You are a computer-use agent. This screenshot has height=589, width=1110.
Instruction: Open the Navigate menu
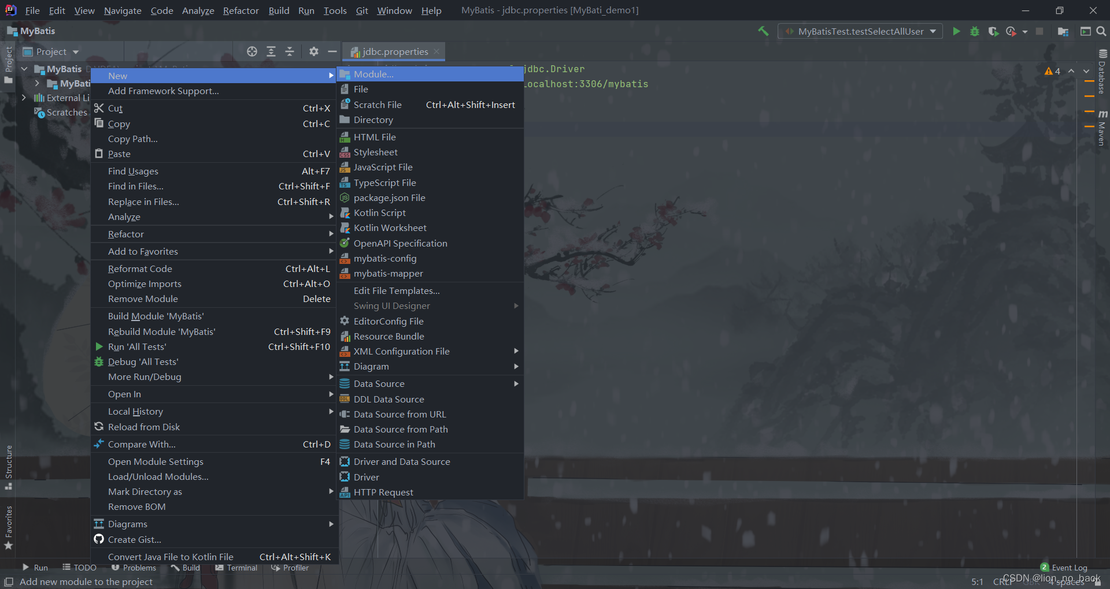pos(123,10)
